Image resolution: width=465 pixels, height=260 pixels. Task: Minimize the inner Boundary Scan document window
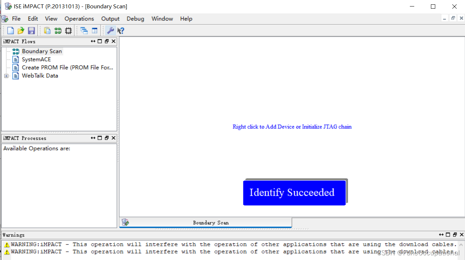tap(445, 18)
